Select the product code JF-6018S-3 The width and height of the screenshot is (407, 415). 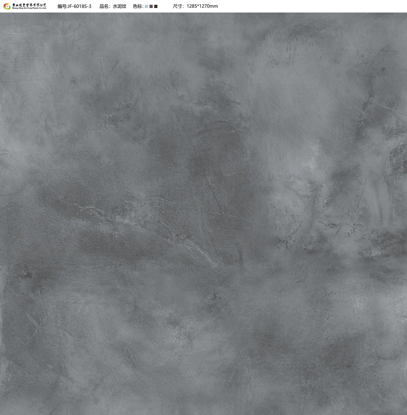pyautogui.click(x=79, y=6)
